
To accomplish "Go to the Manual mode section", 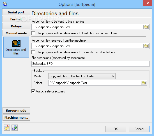I will [x=16, y=33].
